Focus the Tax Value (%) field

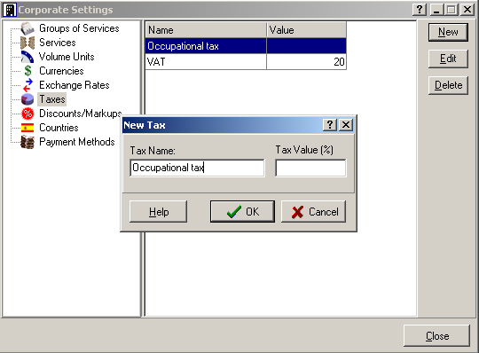[310, 168]
